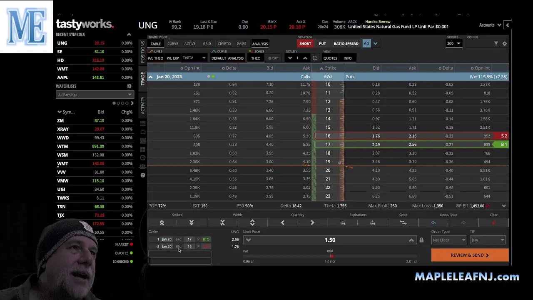Collapse the Recent Symbols section
This screenshot has width=533, height=300.
tap(129, 35)
